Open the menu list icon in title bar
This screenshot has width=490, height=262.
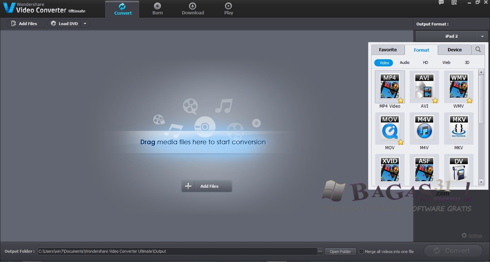tap(454, 3)
